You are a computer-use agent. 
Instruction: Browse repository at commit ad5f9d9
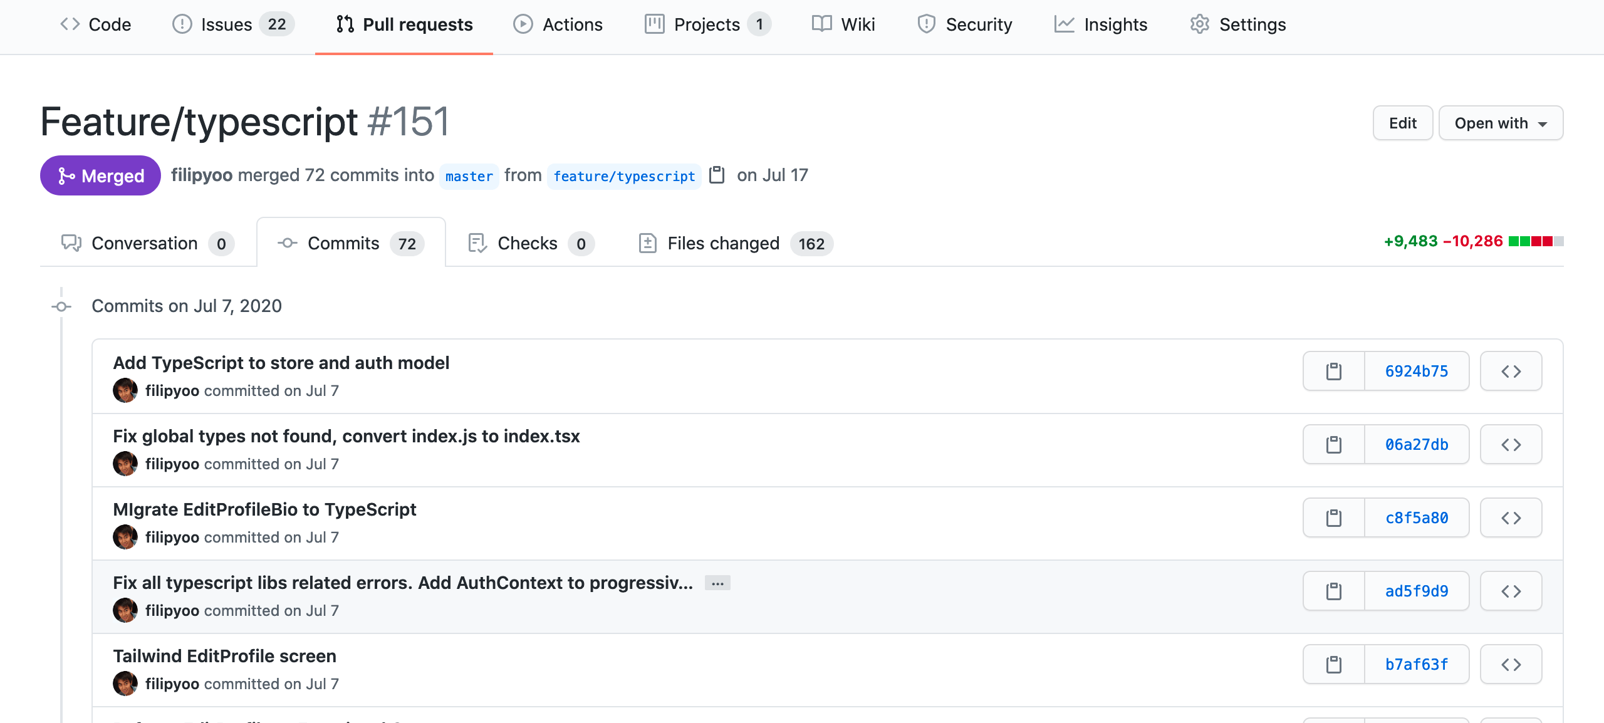tap(1511, 591)
